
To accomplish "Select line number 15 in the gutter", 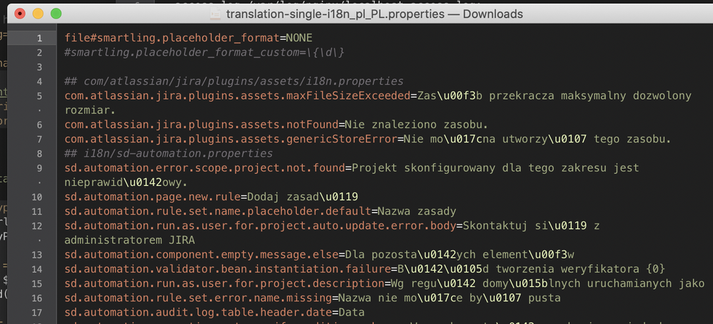I will coord(37,284).
